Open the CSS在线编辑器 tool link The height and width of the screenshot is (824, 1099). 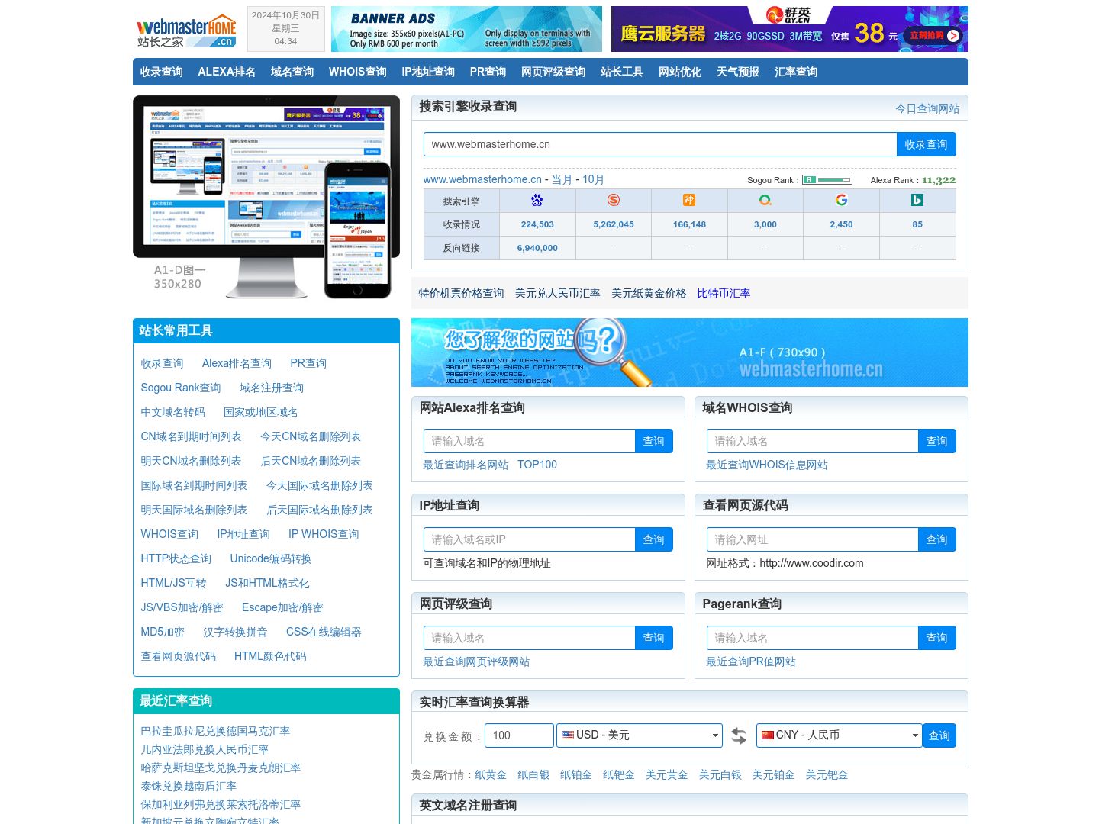324,632
